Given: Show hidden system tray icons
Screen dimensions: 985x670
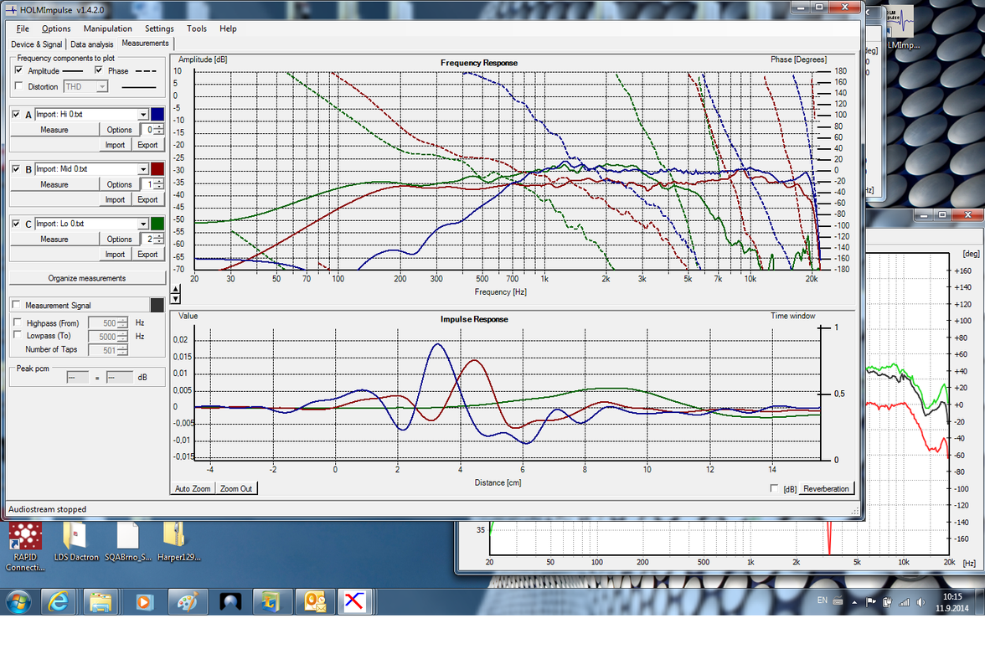Looking at the screenshot, I should pos(854,602).
